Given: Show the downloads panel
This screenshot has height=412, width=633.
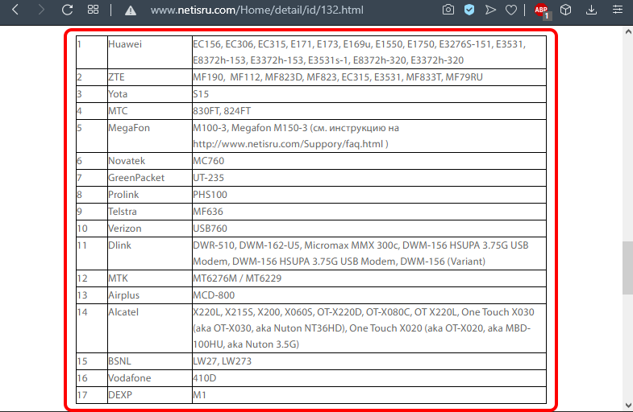Looking at the screenshot, I should pyautogui.click(x=591, y=10).
